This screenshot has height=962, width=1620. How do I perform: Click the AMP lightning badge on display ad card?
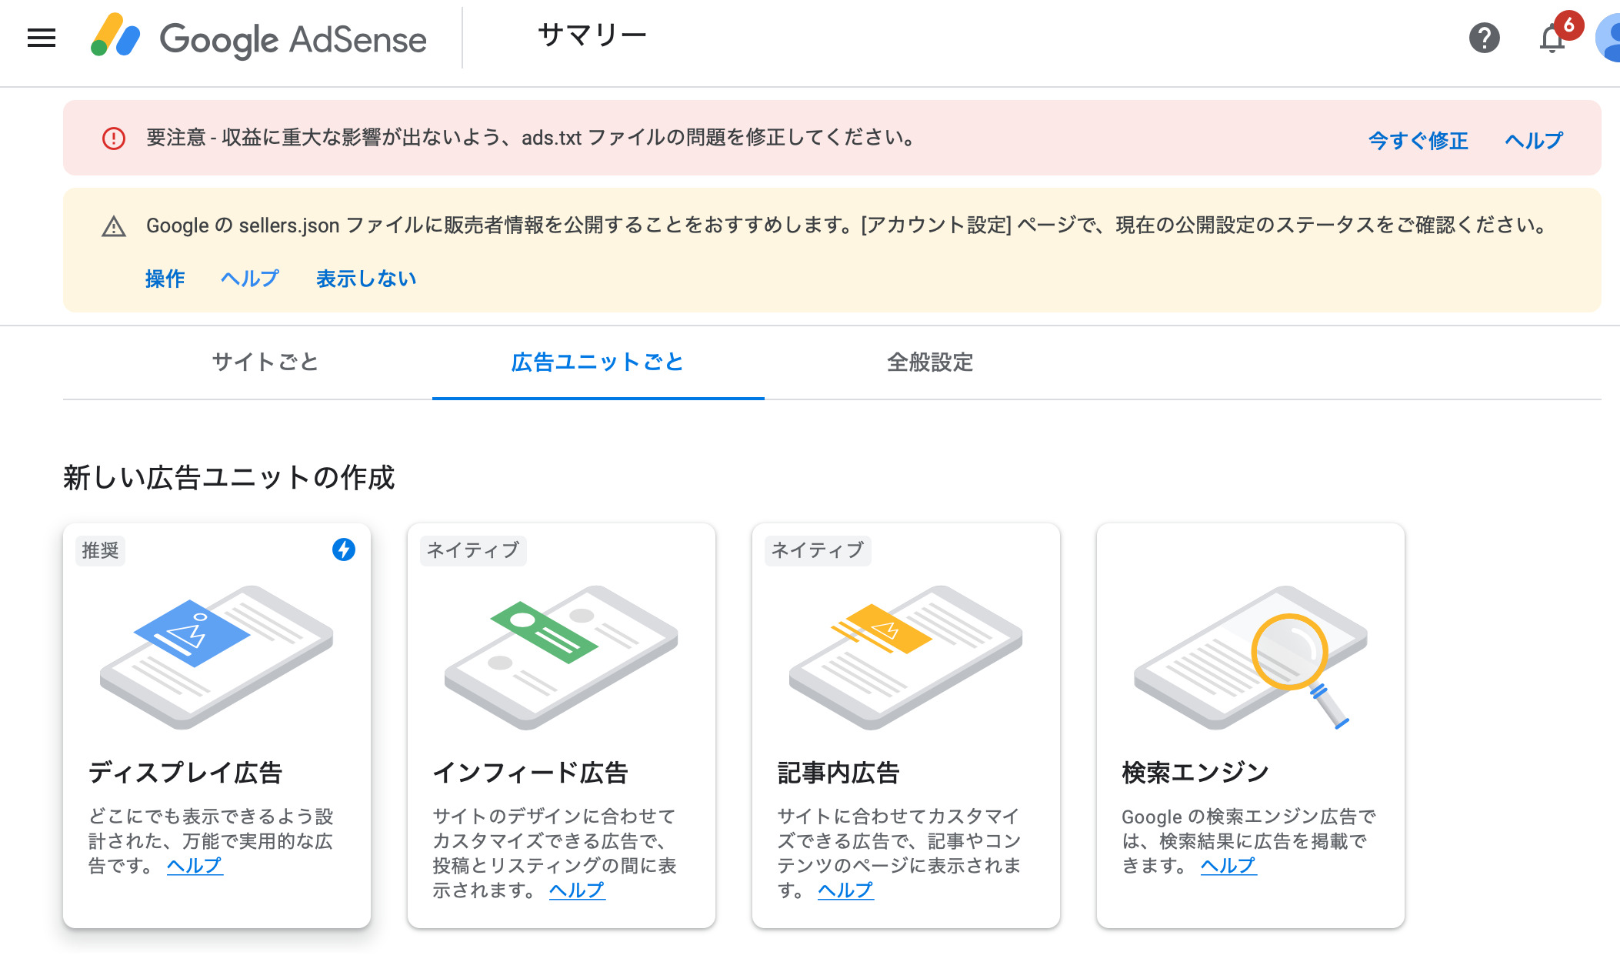[x=343, y=549]
